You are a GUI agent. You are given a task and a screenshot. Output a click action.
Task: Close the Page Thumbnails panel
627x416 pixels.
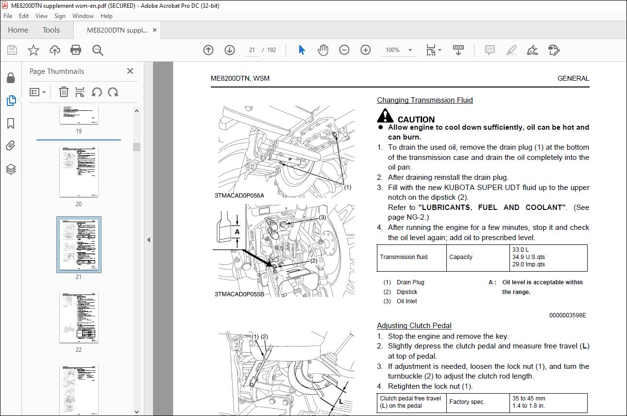(x=130, y=71)
